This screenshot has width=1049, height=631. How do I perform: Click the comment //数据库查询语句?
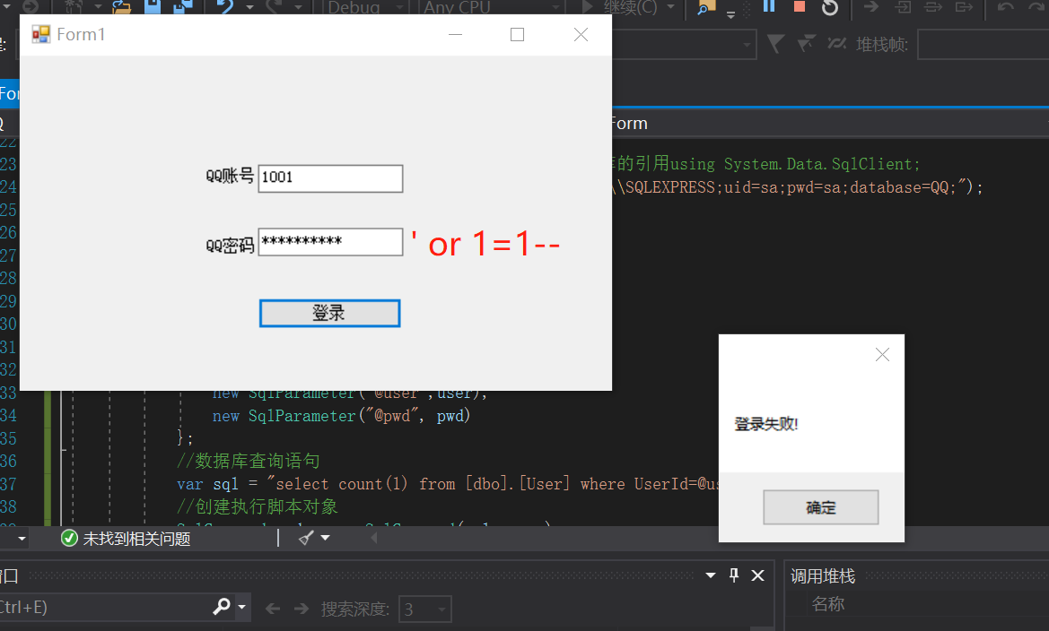[249, 462]
